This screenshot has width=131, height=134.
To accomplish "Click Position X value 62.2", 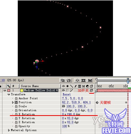I will 65,102.
